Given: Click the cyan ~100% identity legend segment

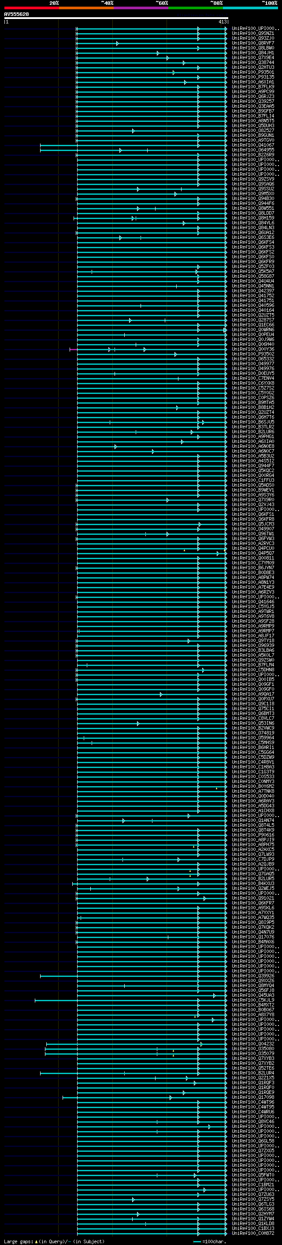Looking at the screenshot, I should click(x=250, y=8).
